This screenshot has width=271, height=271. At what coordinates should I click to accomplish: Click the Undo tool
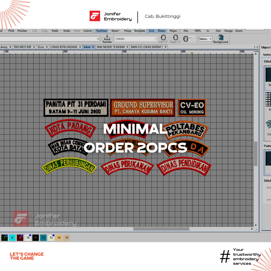point(67,31)
